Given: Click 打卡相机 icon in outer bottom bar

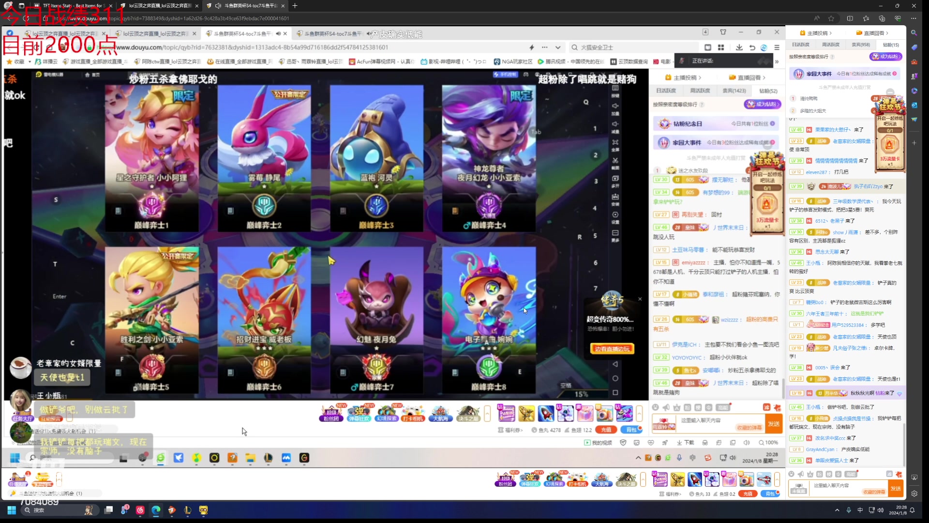Looking at the screenshot, I should pyautogui.click(x=577, y=479).
